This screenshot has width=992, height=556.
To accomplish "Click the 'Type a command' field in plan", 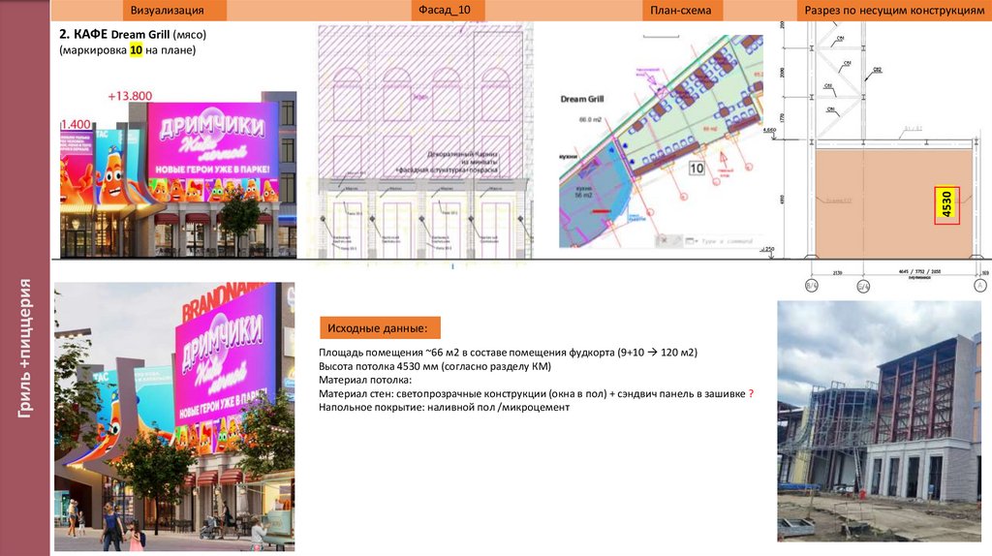I will pos(727,241).
